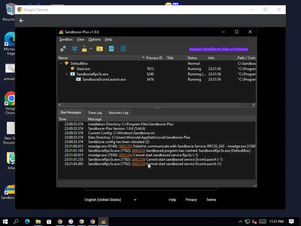Screen dimensions: 301x226
Task: Select the SandboxieDcomLaunch.exe process row
Action: pyautogui.click(x=157, y=79)
